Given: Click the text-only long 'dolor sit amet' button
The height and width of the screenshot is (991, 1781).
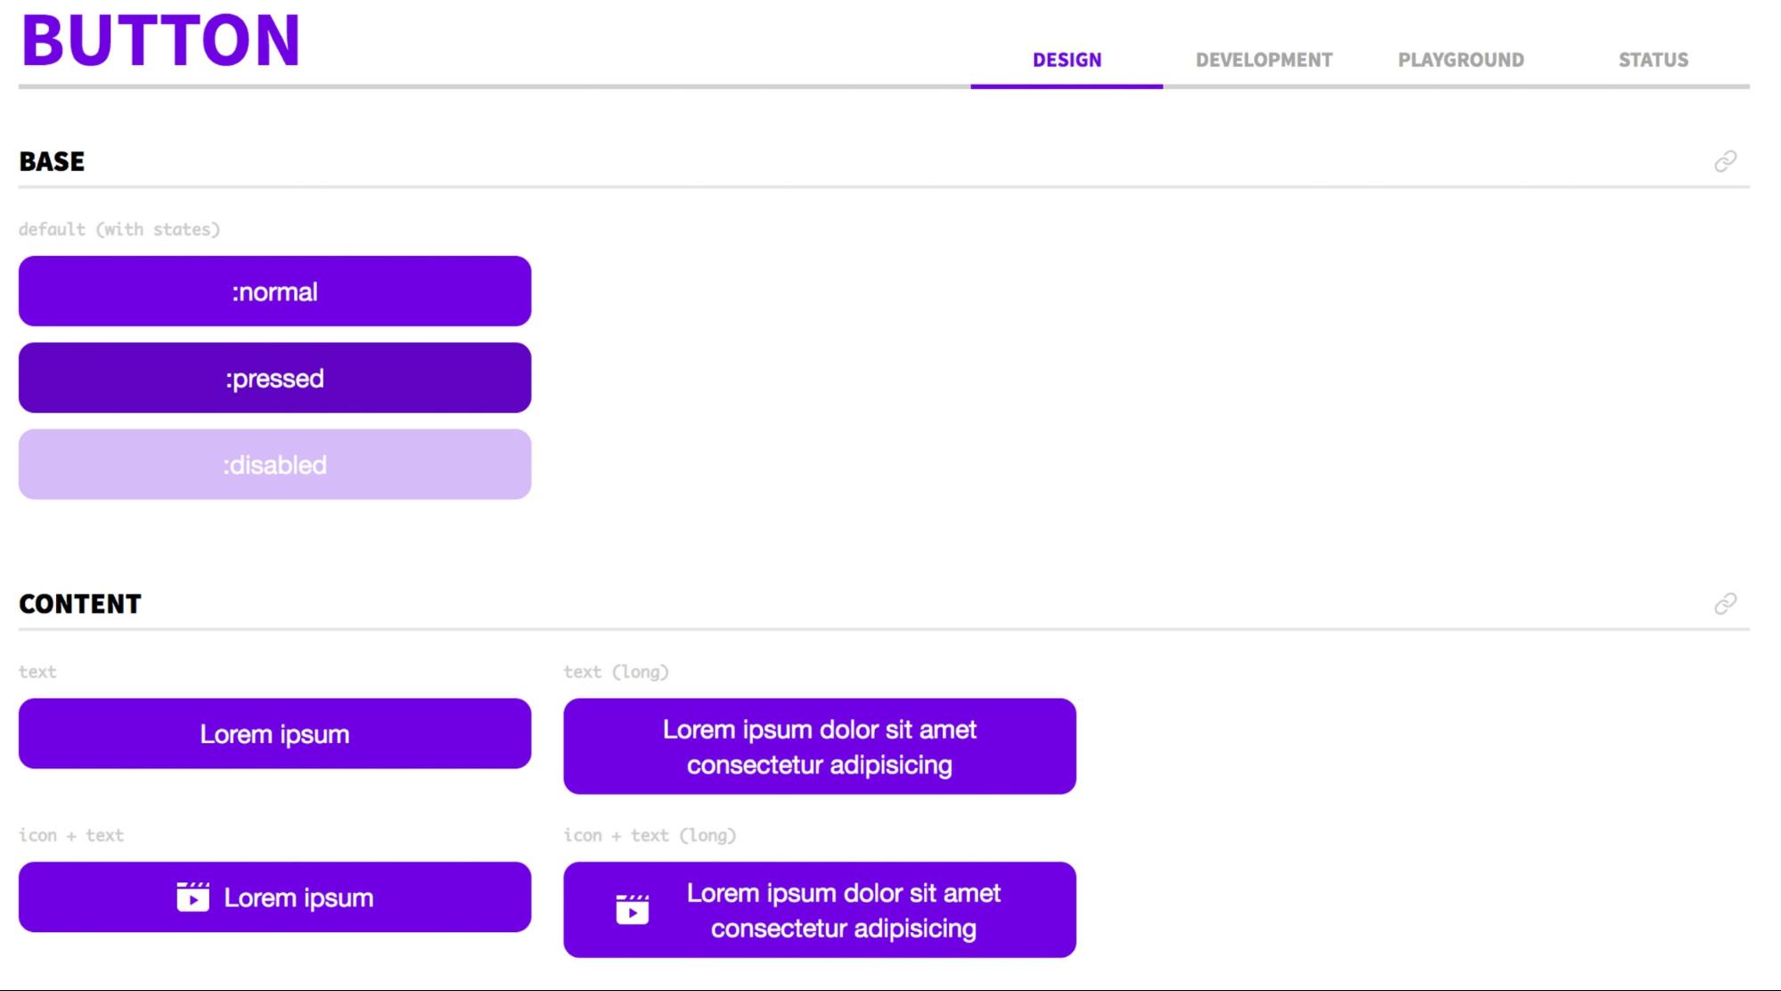Looking at the screenshot, I should [x=820, y=746].
